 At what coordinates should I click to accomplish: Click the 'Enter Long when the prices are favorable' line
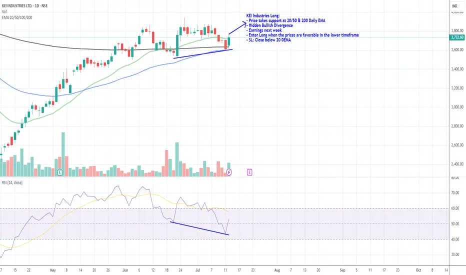tap(302, 35)
